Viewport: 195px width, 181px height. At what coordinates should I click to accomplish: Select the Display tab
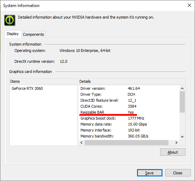(x=13, y=34)
